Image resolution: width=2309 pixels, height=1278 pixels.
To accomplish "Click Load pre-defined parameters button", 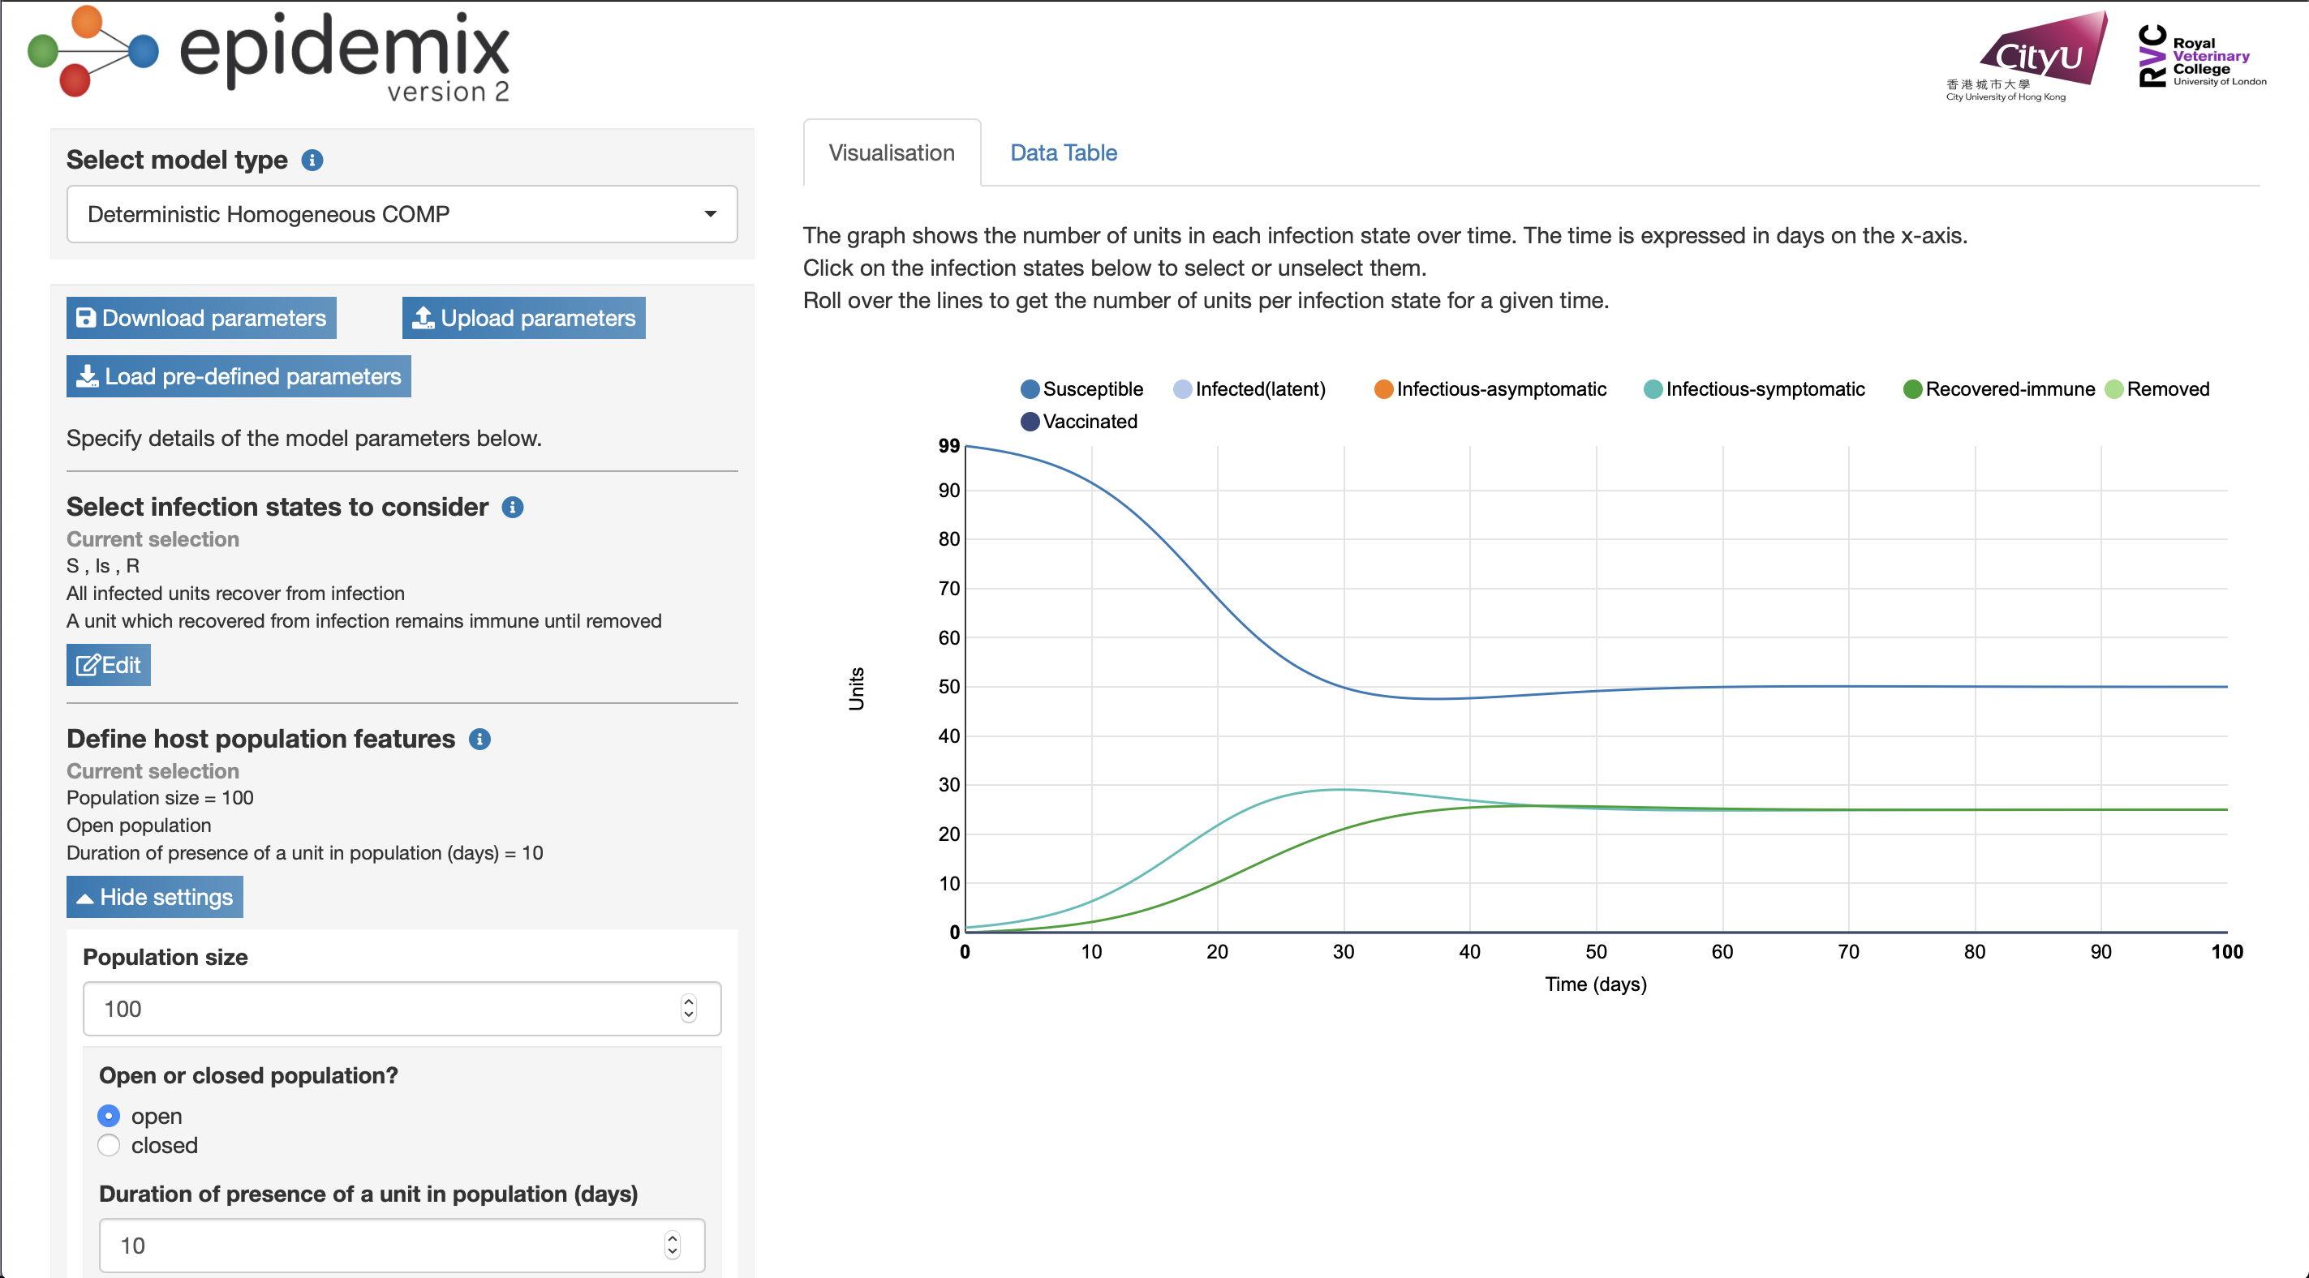I will coord(239,376).
